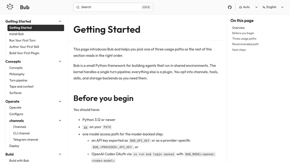Collapse the Build sidebar section
Screen dimensions: 290x163
tap(60, 154)
